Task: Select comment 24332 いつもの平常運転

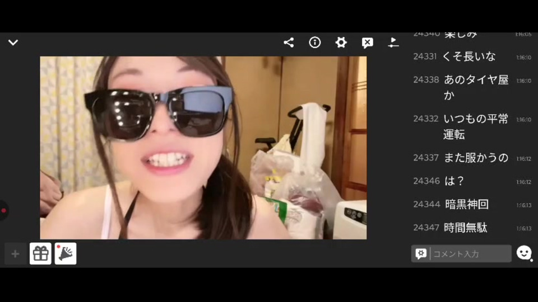Action: 472,127
